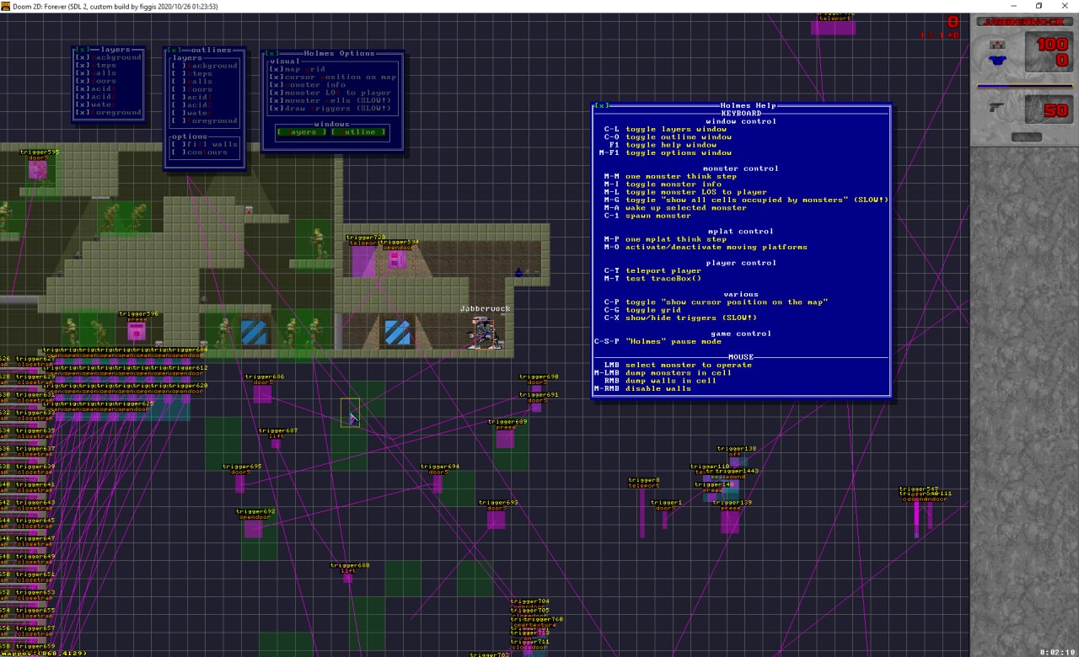This screenshot has height=657, width=1079.
Task: Minimize the Doom 2D window
Action: point(1014,6)
